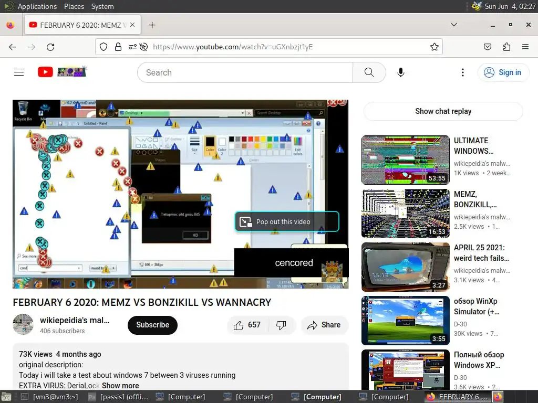Image resolution: width=538 pixels, height=403 pixels.
Task: Open a new tab with the plus icon
Action: (152, 25)
